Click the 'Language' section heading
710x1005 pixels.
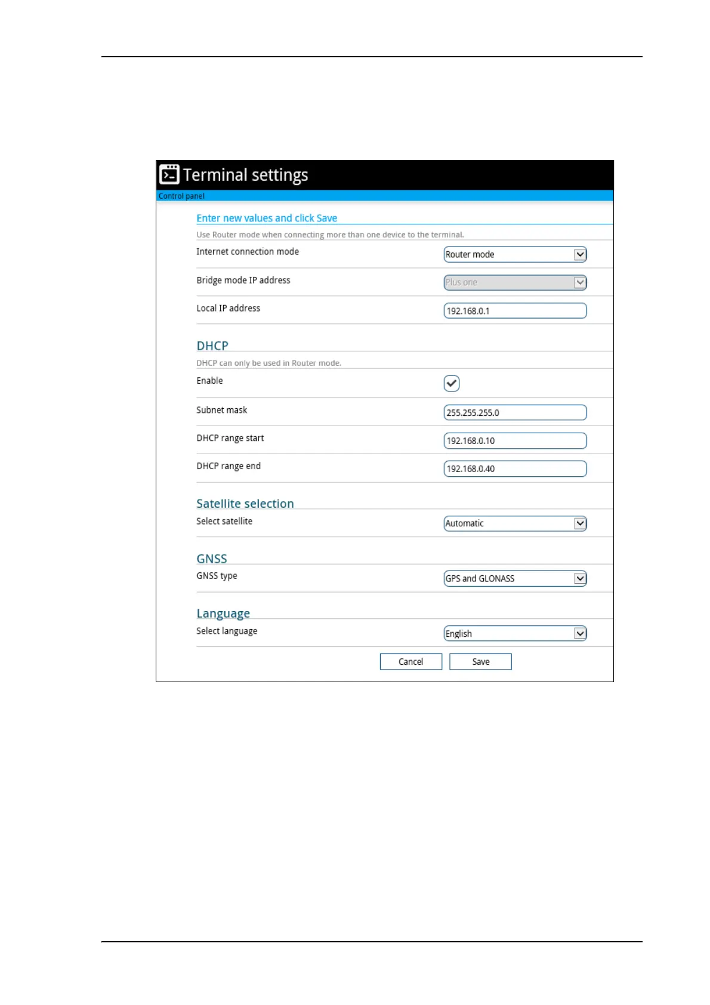223,614
